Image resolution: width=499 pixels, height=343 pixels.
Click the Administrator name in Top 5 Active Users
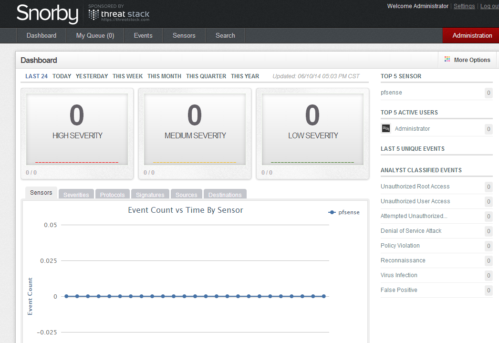pyautogui.click(x=413, y=128)
